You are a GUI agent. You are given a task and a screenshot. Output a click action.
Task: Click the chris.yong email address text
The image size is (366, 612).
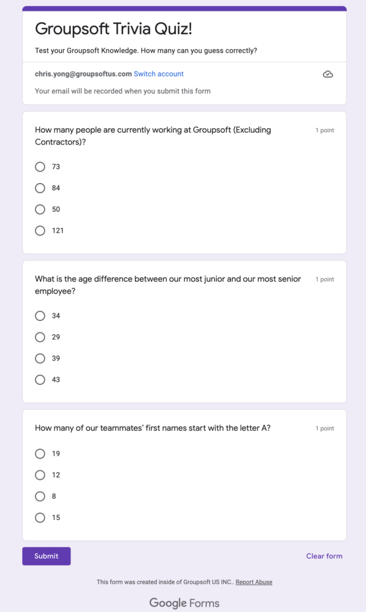(x=84, y=74)
